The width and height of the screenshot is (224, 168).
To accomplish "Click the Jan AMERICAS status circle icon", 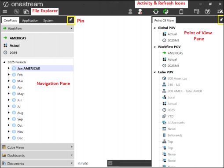I will click(x=14, y=68).
